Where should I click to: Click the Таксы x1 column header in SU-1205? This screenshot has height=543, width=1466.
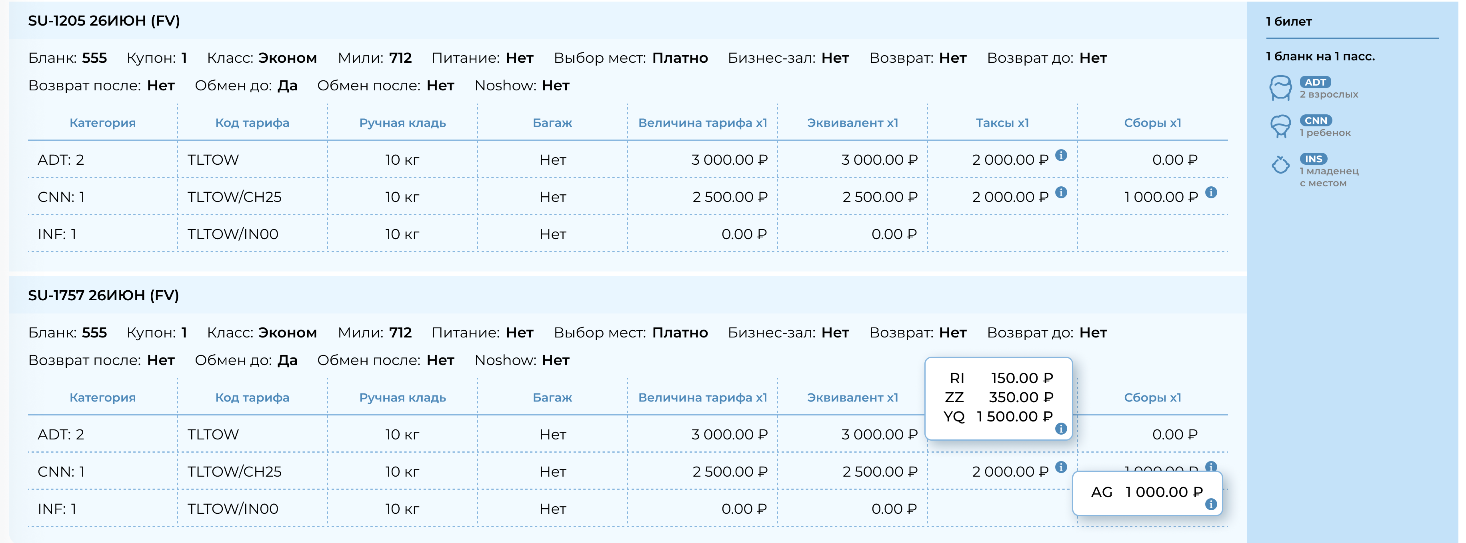1002,123
